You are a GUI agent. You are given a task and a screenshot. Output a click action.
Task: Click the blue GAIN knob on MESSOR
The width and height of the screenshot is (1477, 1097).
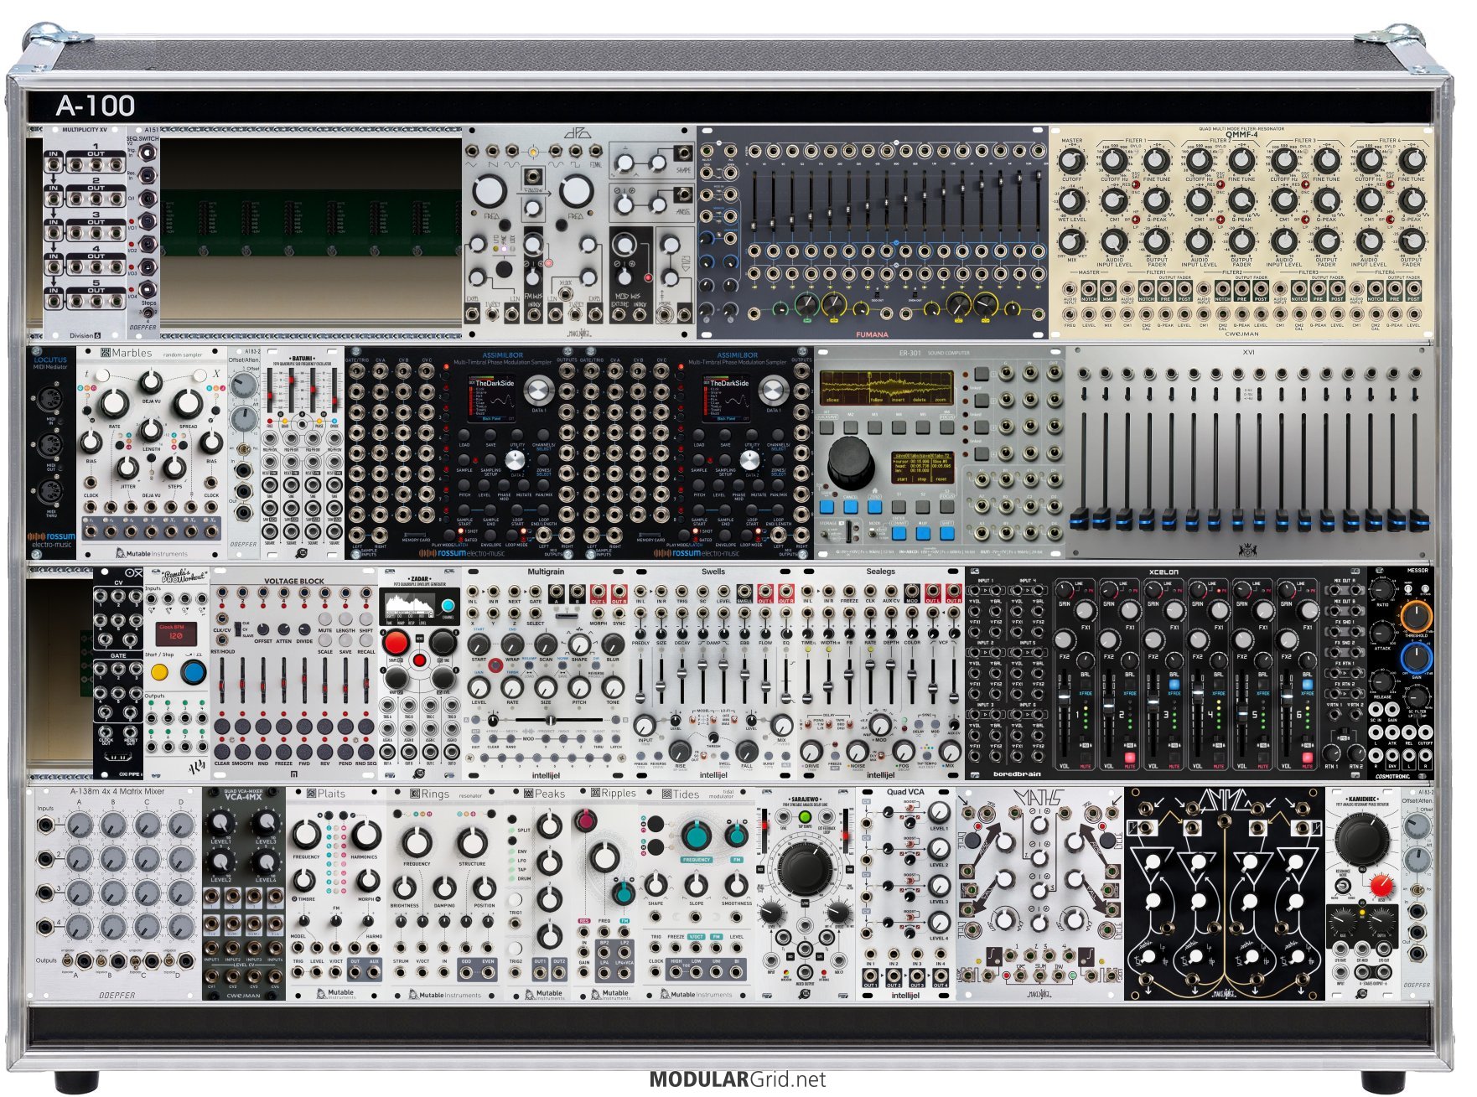[x=1416, y=656]
